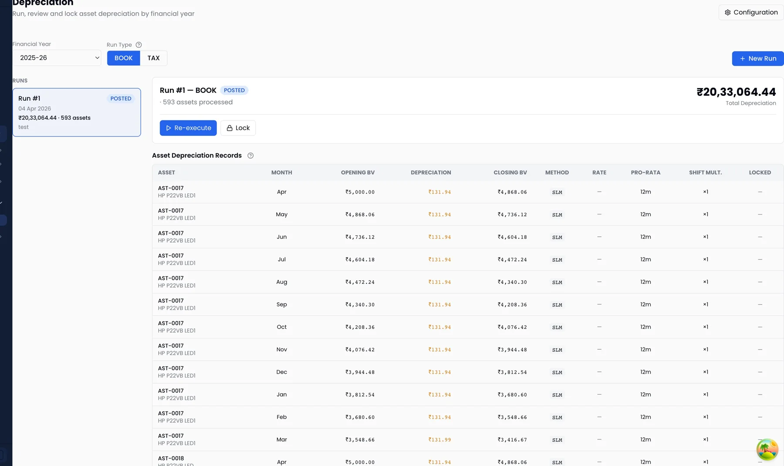
Task: Click opening value ₹4,868.06 in May row
Action: tap(360, 214)
